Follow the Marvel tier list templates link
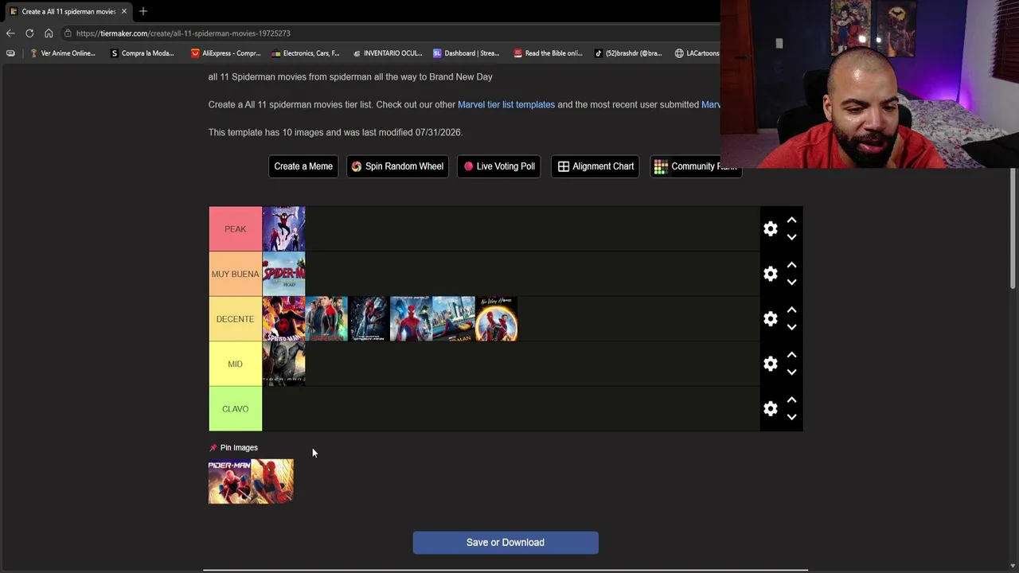 tap(506, 104)
